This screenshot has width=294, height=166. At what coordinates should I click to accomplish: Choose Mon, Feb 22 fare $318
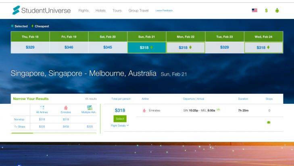(x=185, y=47)
